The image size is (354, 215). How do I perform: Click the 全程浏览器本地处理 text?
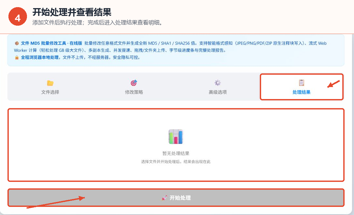[x=40, y=57]
